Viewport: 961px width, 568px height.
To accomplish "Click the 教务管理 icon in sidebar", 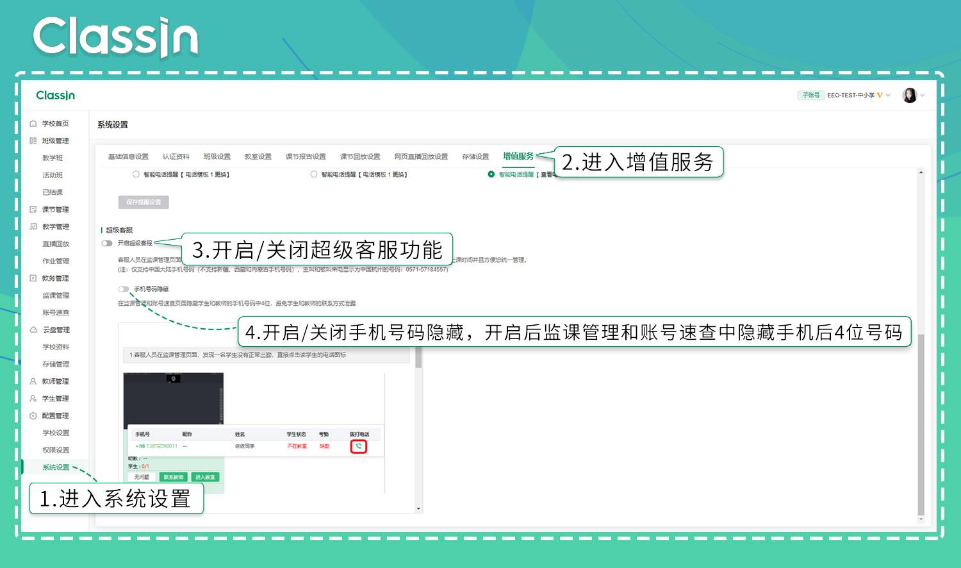I will [x=33, y=278].
